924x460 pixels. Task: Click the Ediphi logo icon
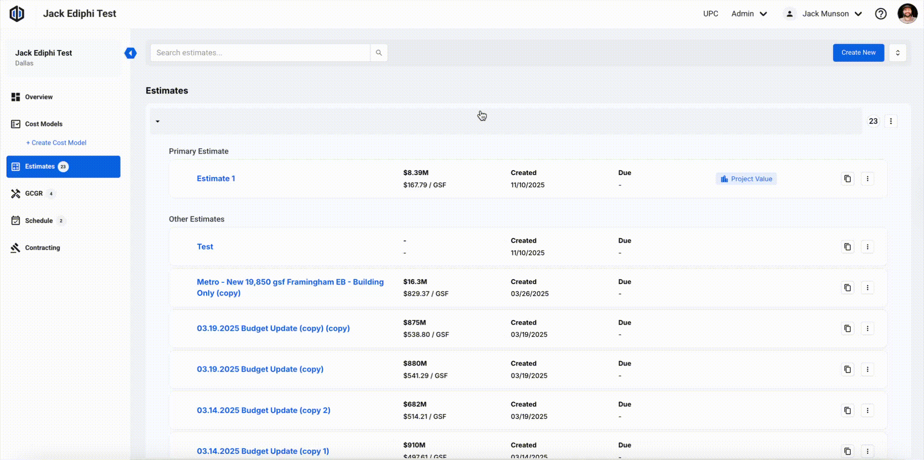point(17,14)
